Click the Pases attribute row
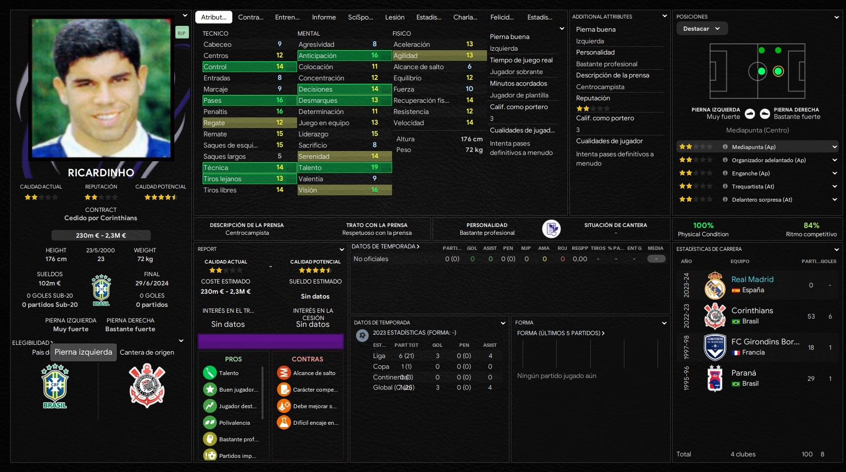The width and height of the screenshot is (846, 472). click(x=250, y=100)
